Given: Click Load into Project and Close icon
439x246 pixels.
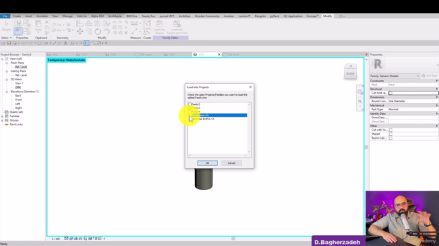Looking at the screenshot, I should 177,27.
